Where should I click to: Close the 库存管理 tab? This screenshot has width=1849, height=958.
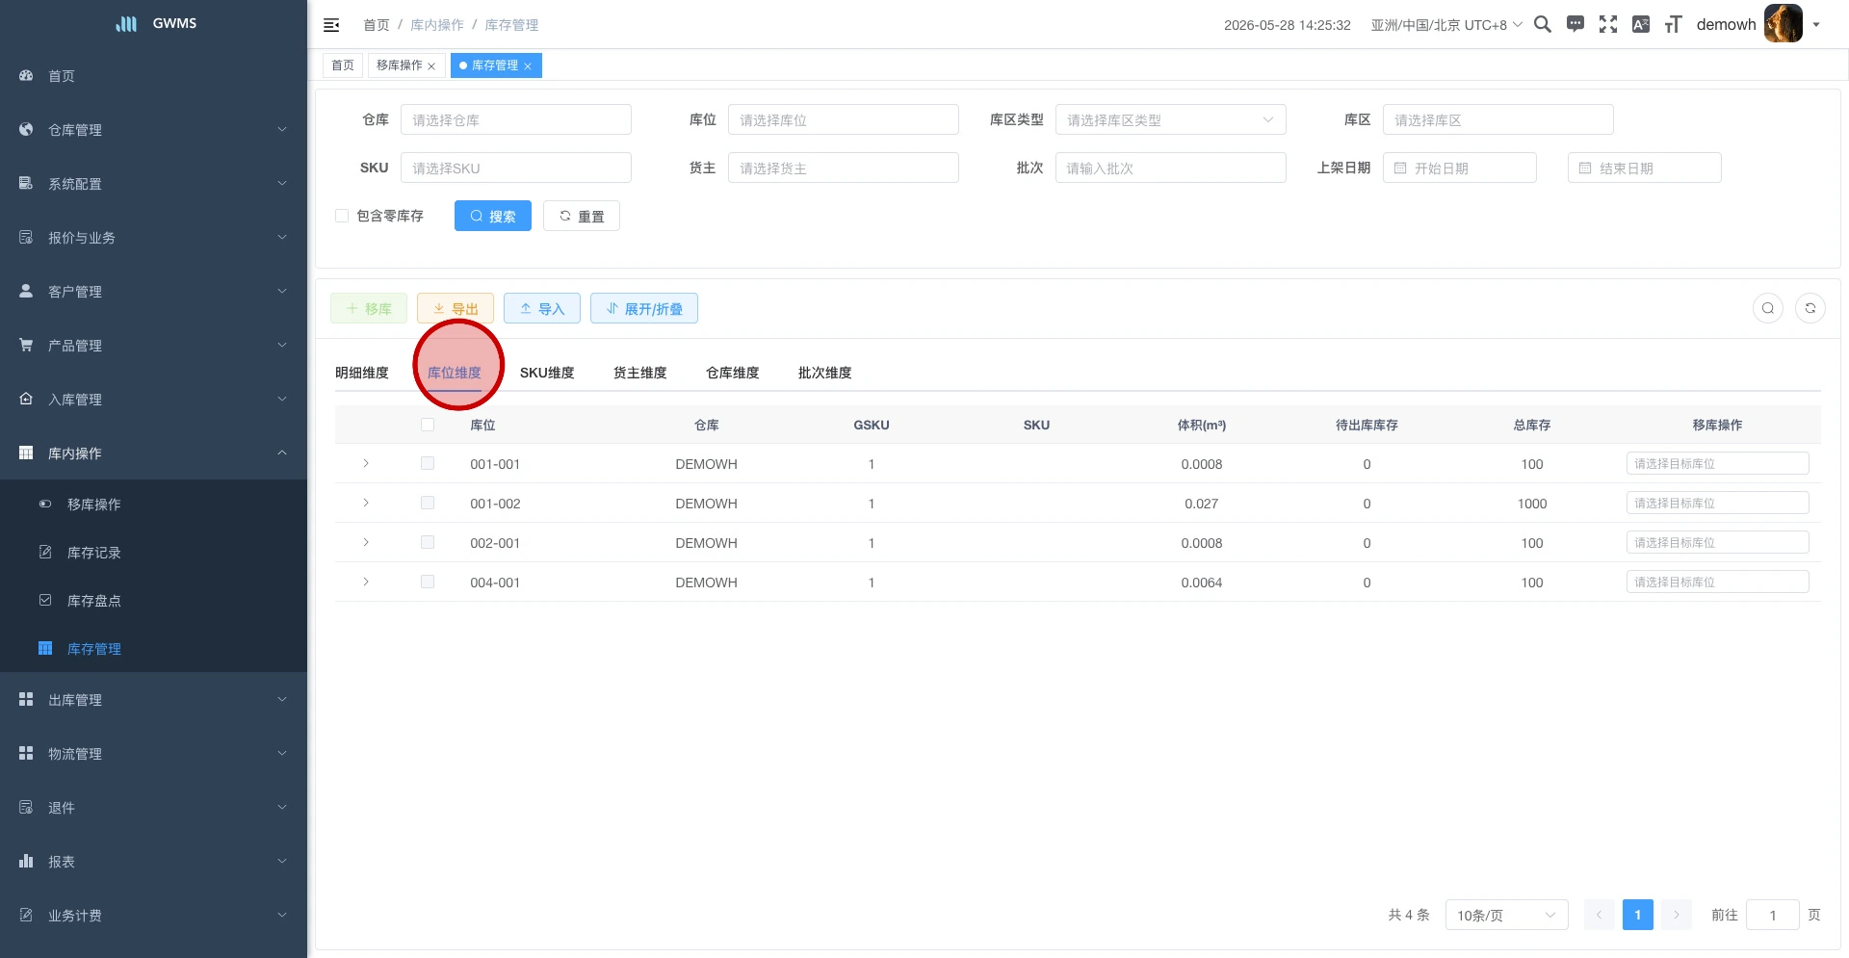tap(528, 66)
